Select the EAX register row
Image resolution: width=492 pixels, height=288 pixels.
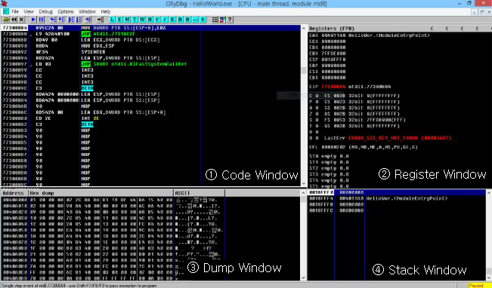(370, 35)
